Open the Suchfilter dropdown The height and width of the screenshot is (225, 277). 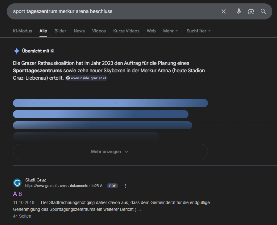(x=198, y=31)
